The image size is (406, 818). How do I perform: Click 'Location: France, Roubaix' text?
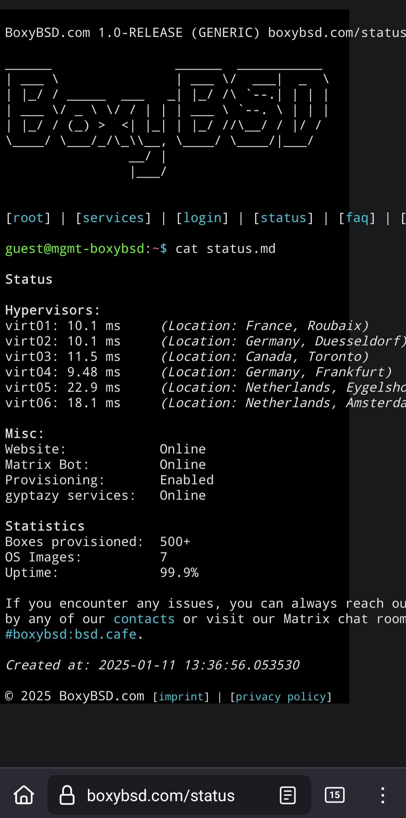tap(265, 326)
